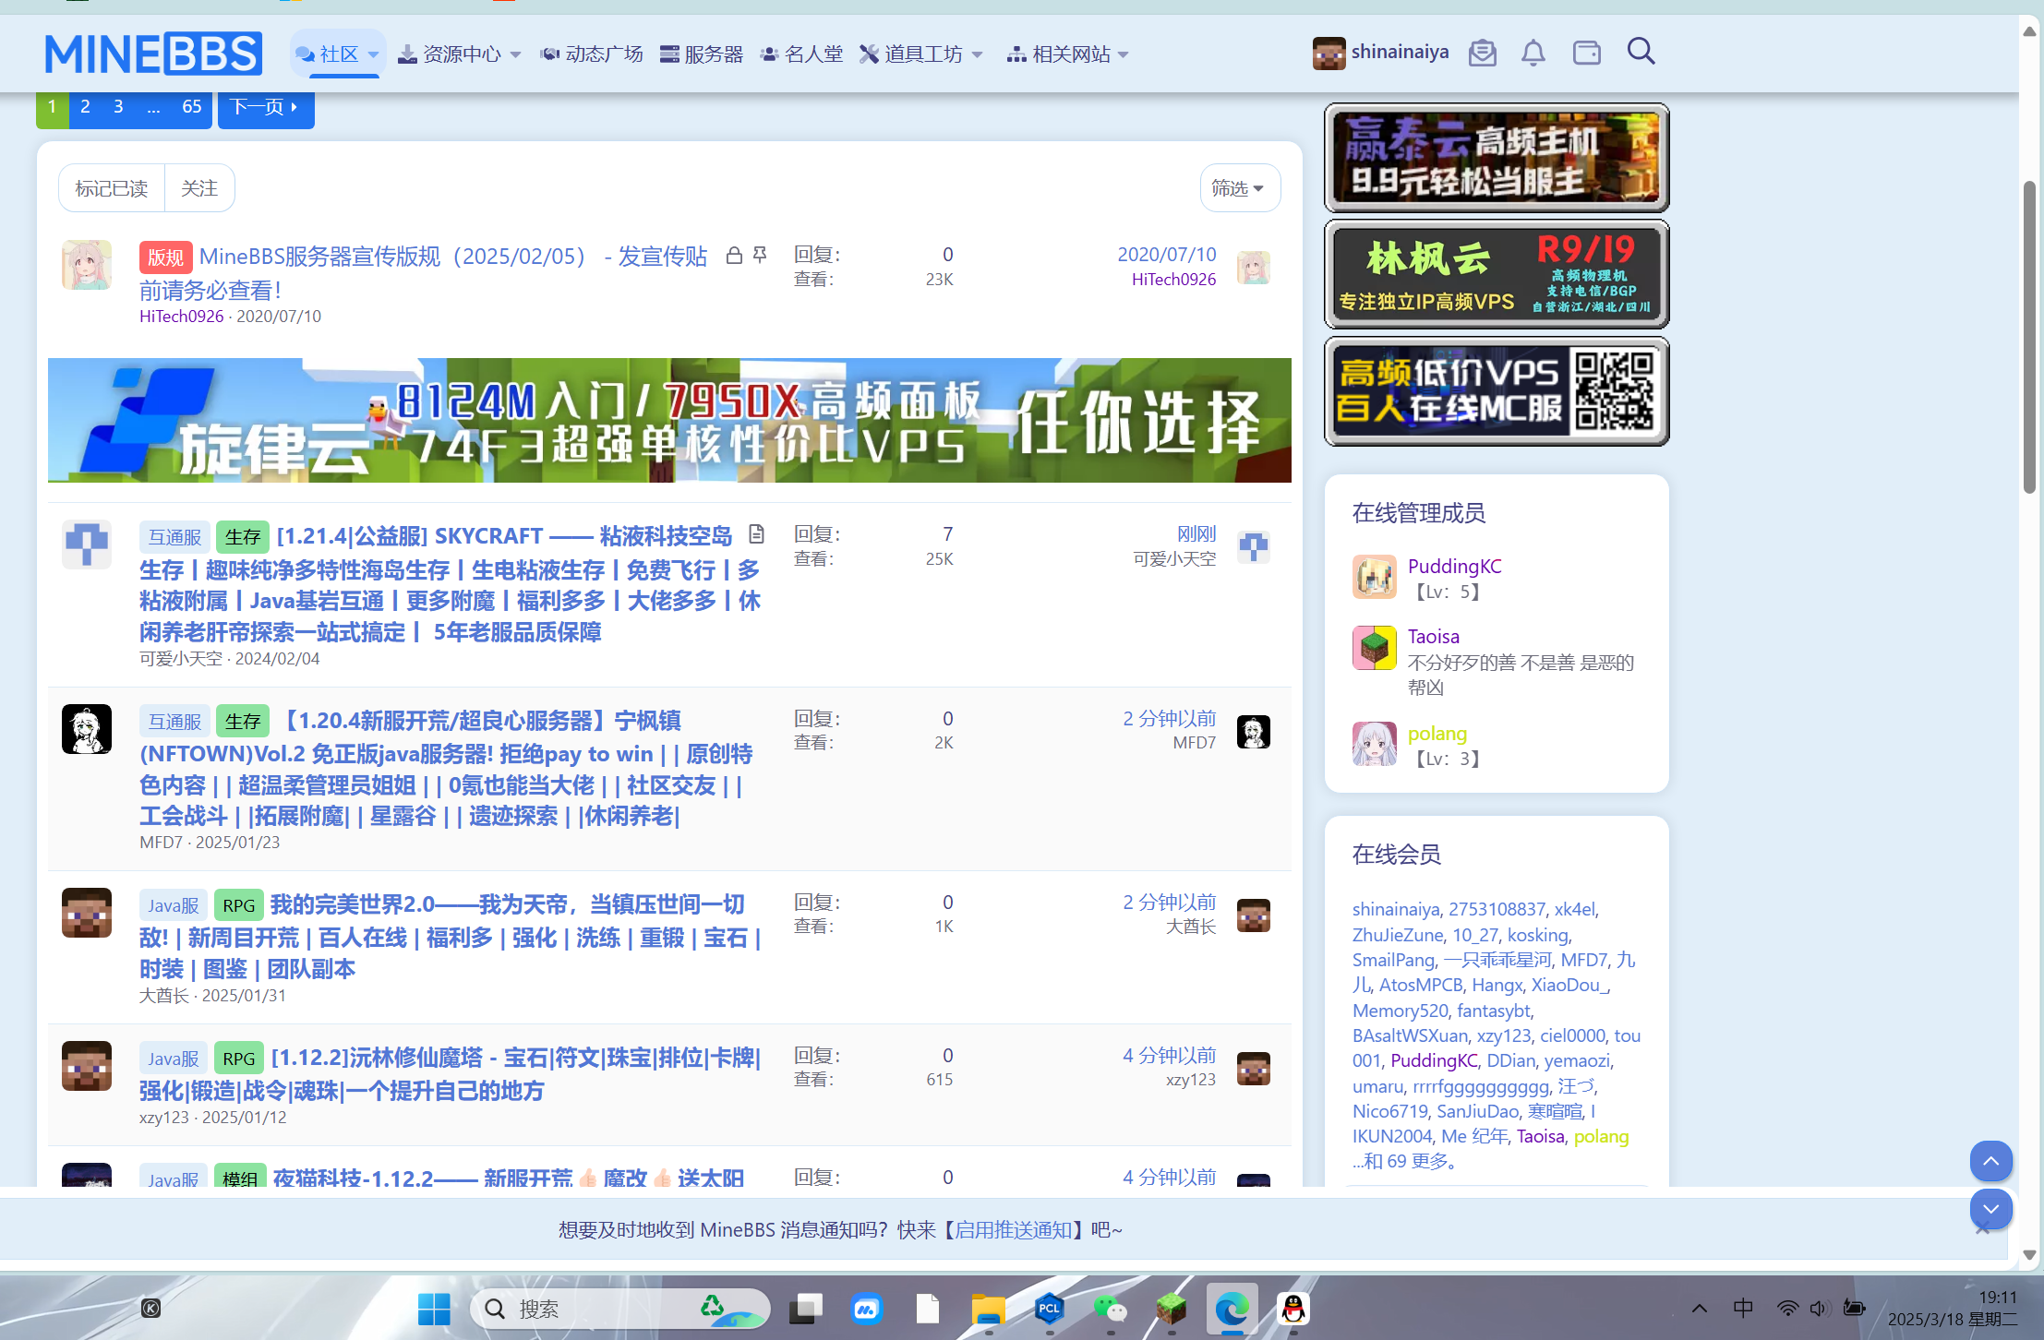Viewport: 2044px width, 1340px height.
Task: Go to page 2 in pagination
Action: (85, 107)
